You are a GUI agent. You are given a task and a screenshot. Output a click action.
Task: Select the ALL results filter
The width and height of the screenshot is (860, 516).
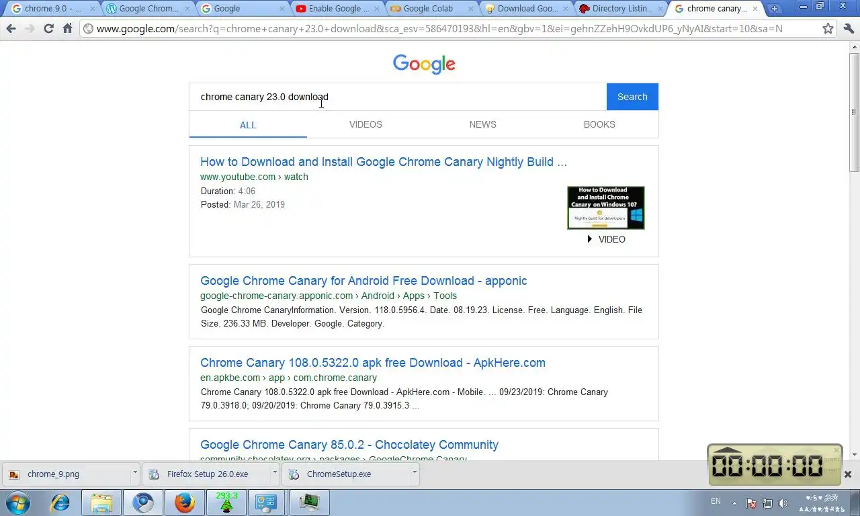pyautogui.click(x=248, y=125)
